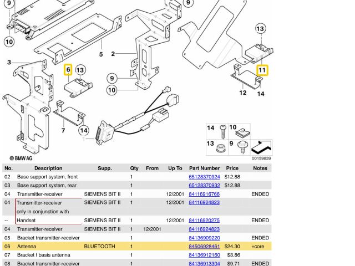
Task: Click the highlighted callout number 6
Action: tap(68, 70)
